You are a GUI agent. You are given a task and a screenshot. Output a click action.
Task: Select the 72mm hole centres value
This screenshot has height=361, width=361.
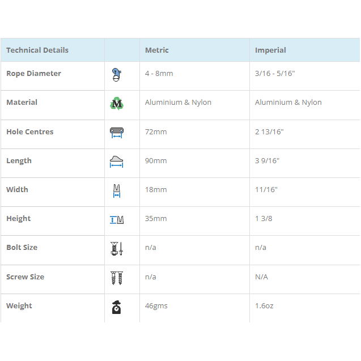point(156,132)
